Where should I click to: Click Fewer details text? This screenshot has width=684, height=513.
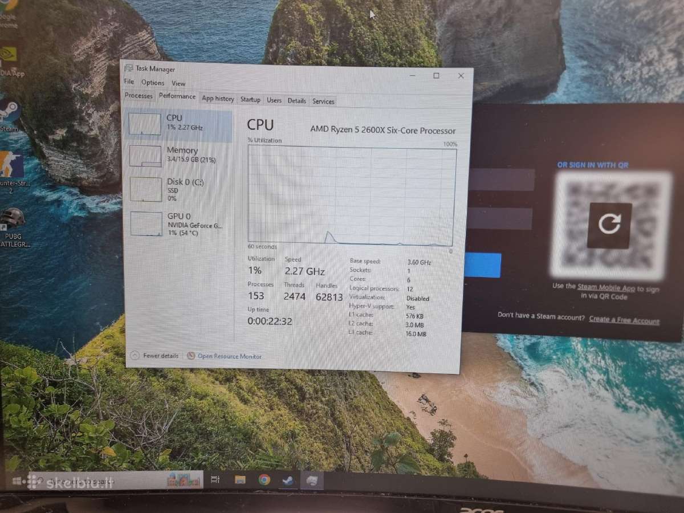pyautogui.click(x=161, y=356)
